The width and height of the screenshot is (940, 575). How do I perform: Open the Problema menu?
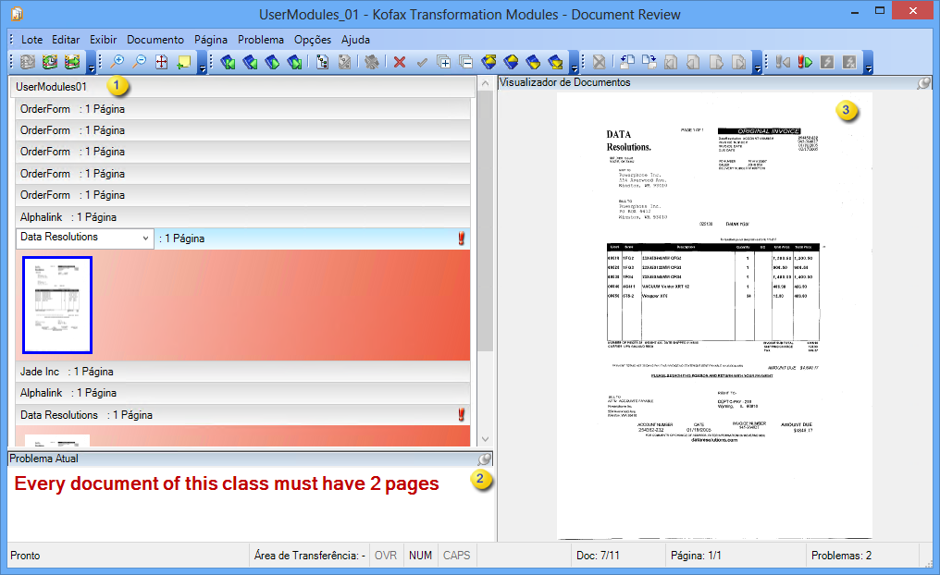click(260, 40)
